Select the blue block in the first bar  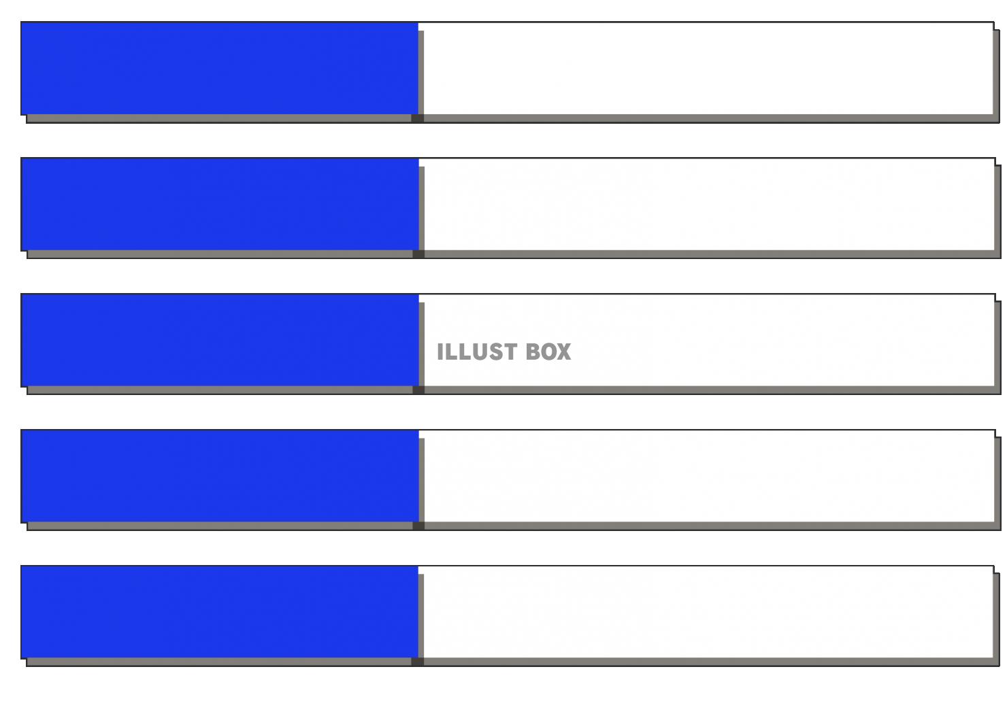pos(220,68)
